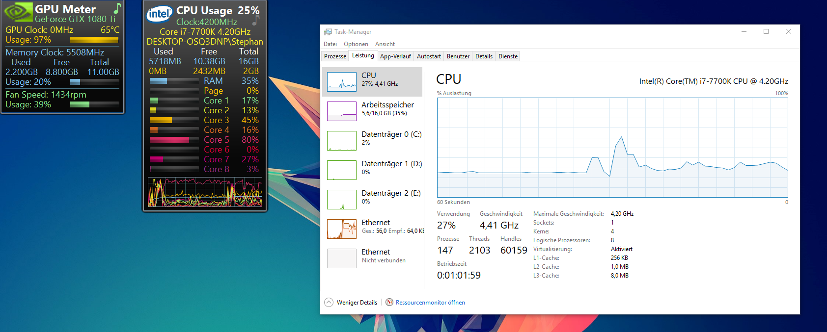The width and height of the screenshot is (827, 332).
Task: Click the music note icon in GPU Meter
Action: (x=117, y=8)
